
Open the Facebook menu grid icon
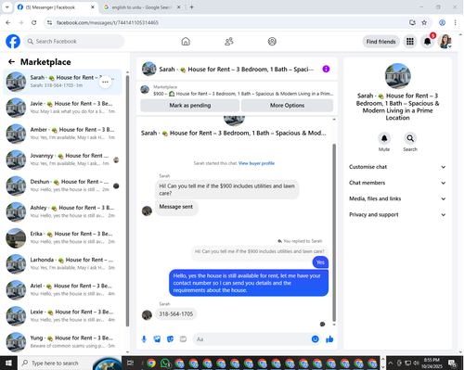click(x=410, y=42)
